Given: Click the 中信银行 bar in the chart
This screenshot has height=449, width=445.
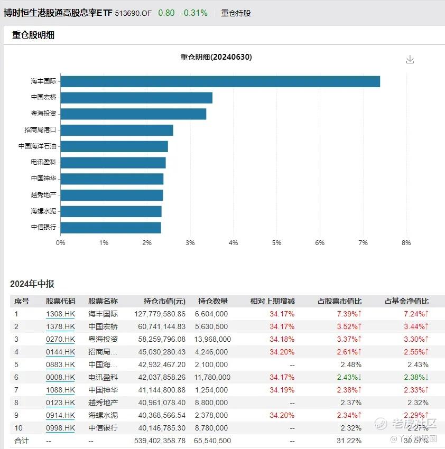Looking at the screenshot, I should pos(110,228).
